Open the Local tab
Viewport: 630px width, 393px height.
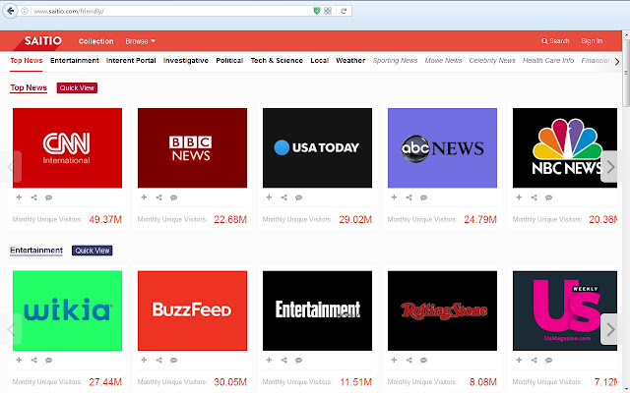[x=319, y=61]
